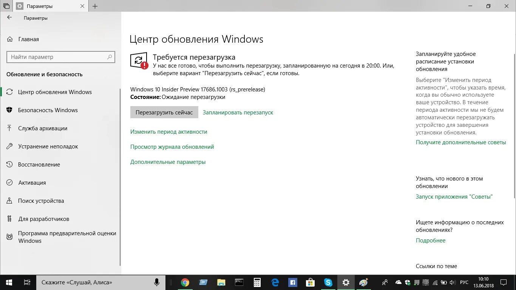
Task: Open Facebook app from the taskbar
Action: [x=292, y=282]
